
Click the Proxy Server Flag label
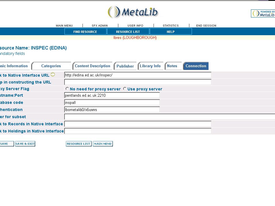[15, 89]
